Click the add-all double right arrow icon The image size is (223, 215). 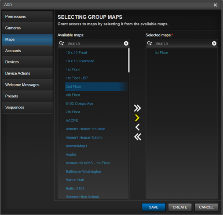pos(137,108)
